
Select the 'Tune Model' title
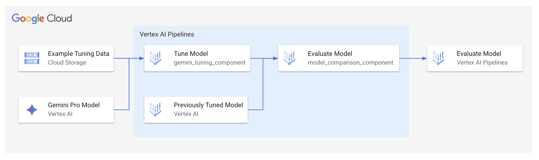pyautogui.click(x=191, y=54)
